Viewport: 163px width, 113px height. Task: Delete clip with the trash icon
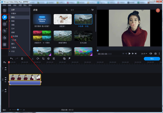(22, 58)
